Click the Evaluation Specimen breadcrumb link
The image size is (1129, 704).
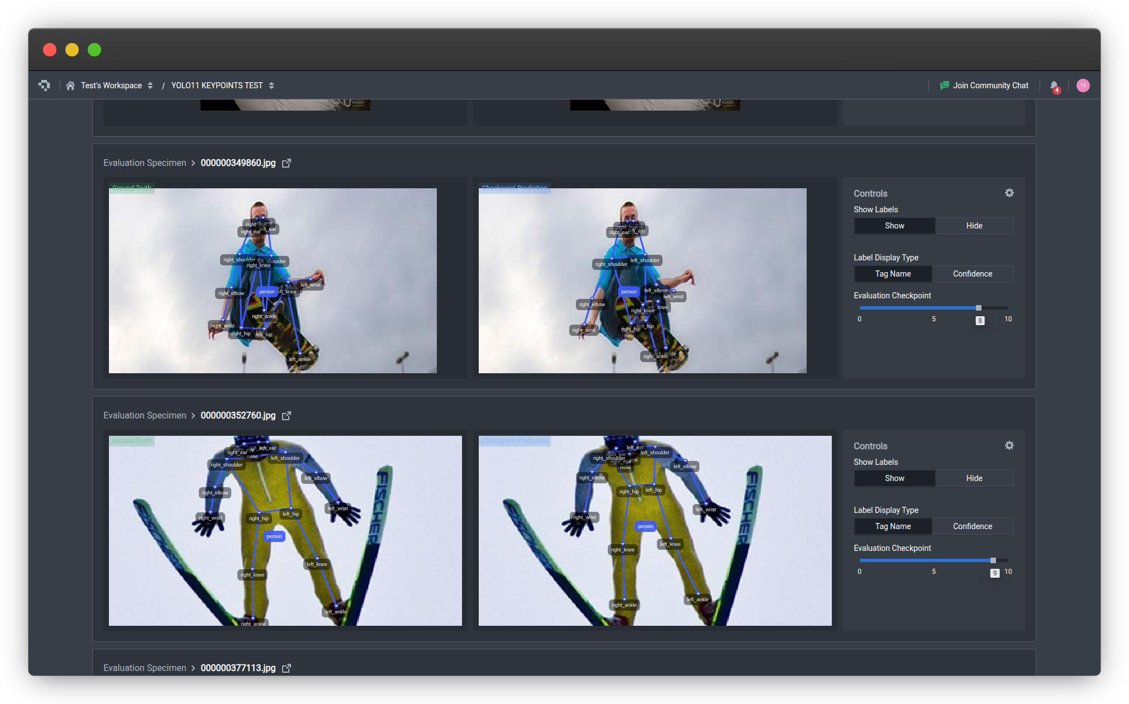(144, 163)
